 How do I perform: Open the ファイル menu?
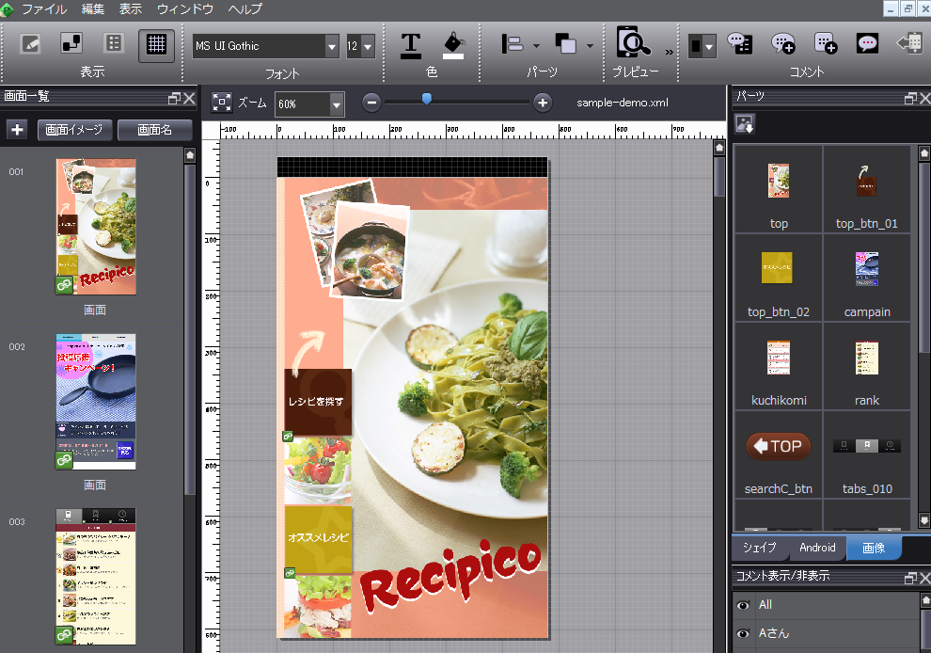coord(44,8)
